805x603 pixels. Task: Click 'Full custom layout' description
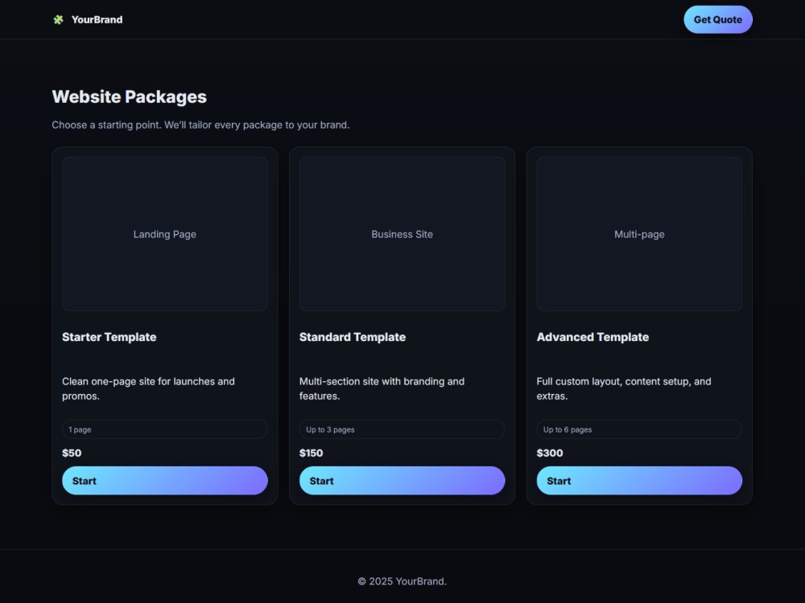[624, 388]
